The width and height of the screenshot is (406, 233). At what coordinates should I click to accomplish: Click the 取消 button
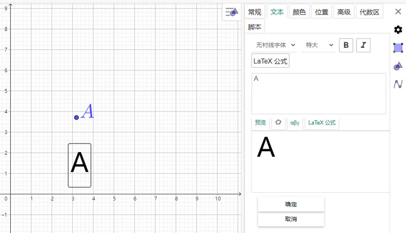[291, 219]
